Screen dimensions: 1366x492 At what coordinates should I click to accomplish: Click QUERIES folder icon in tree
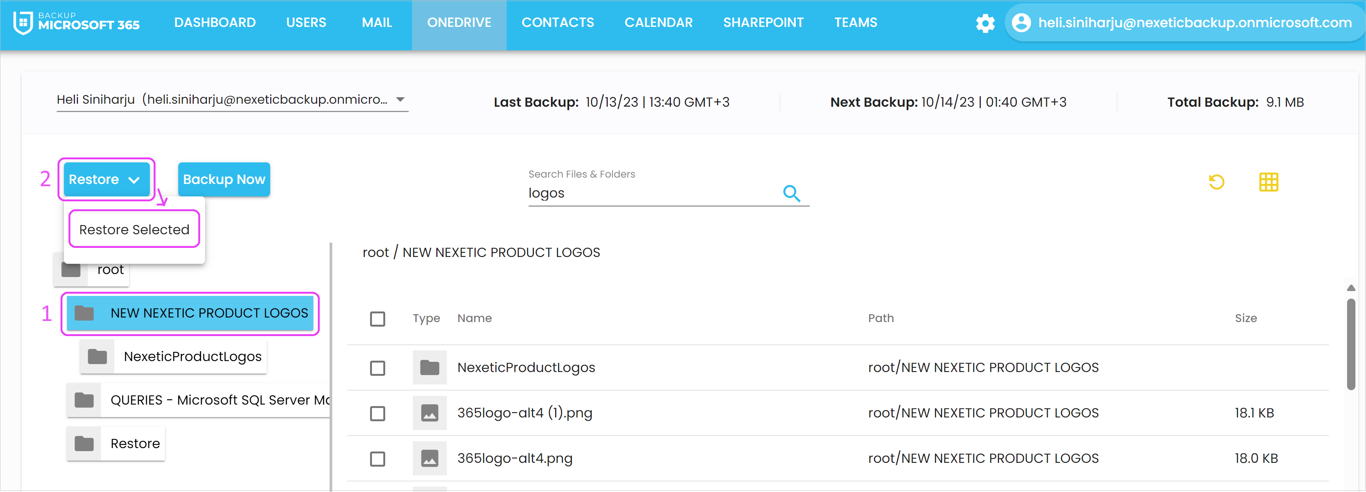pyautogui.click(x=84, y=400)
